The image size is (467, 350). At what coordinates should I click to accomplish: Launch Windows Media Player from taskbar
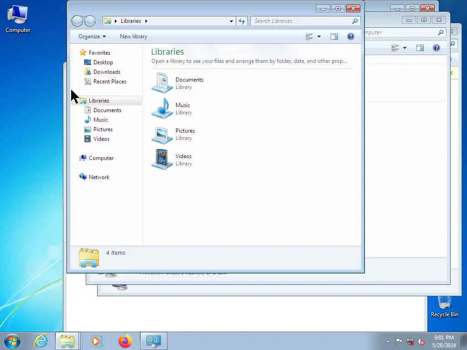[96, 341]
